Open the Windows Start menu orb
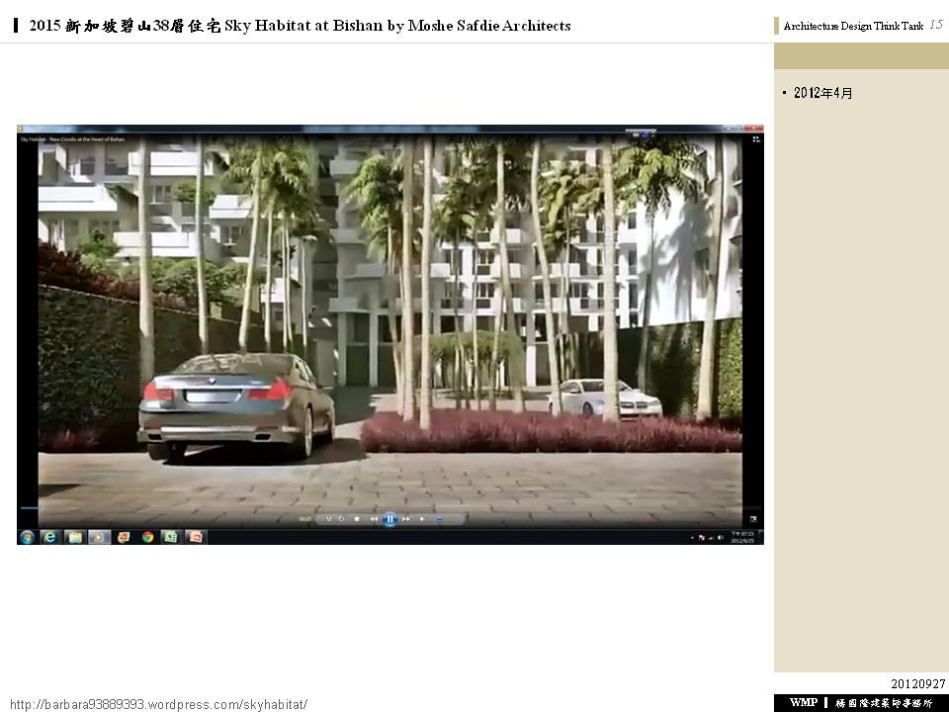 pos(28,537)
